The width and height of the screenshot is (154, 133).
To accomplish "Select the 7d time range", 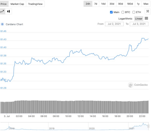I will (x=95, y=4).
